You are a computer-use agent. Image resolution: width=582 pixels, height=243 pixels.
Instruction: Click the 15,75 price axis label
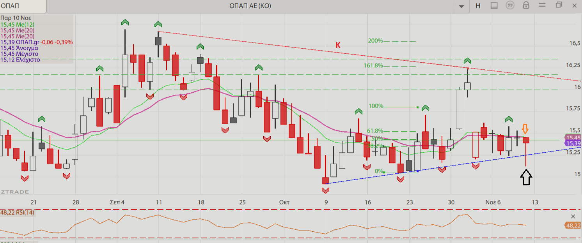click(573, 109)
